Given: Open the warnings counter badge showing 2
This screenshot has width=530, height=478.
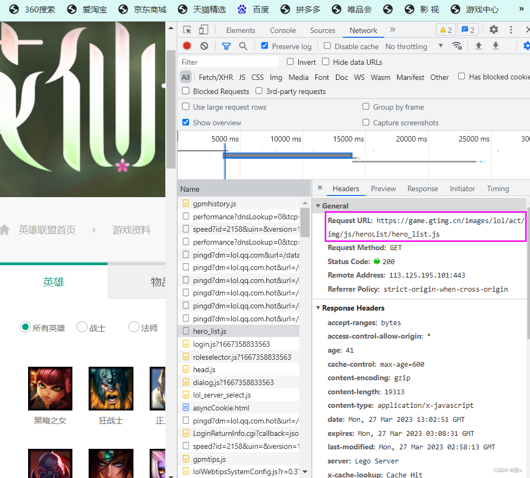Looking at the screenshot, I should point(446,30).
